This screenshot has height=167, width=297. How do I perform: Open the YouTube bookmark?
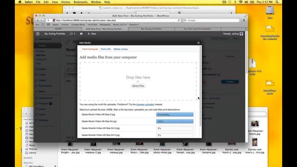92,25
